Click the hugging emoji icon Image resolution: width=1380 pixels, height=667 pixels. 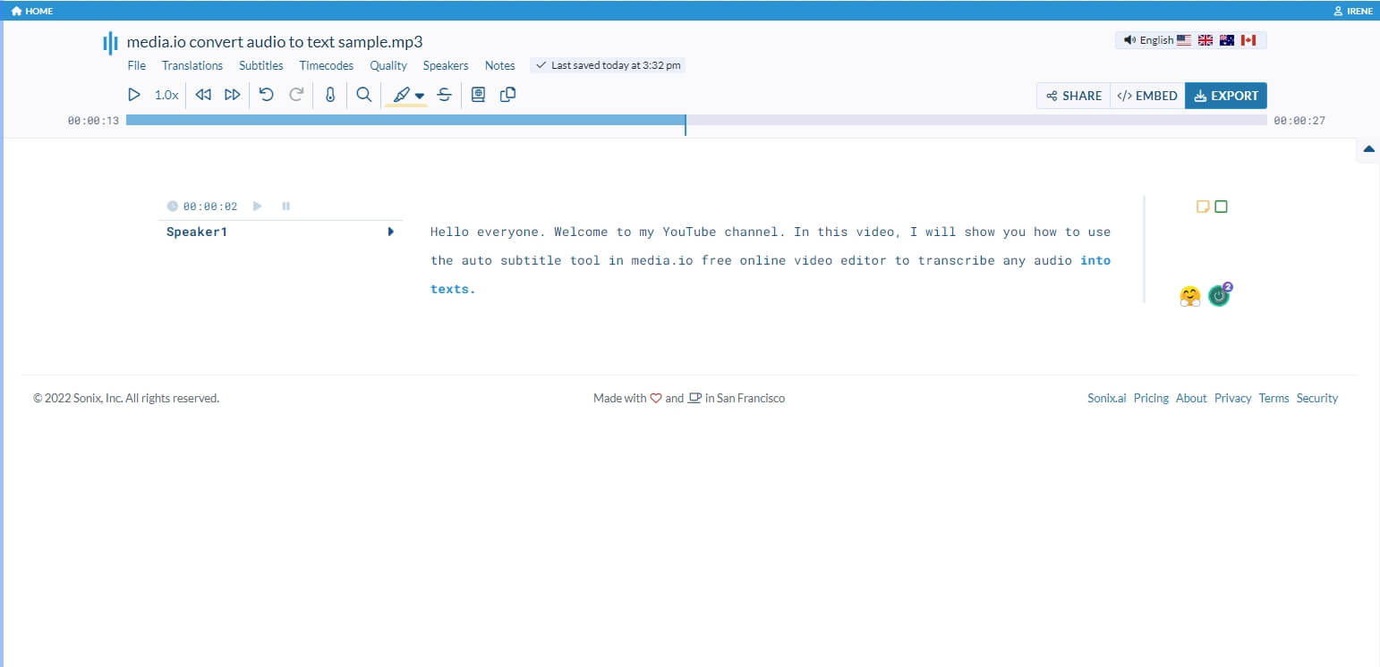pyautogui.click(x=1189, y=297)
